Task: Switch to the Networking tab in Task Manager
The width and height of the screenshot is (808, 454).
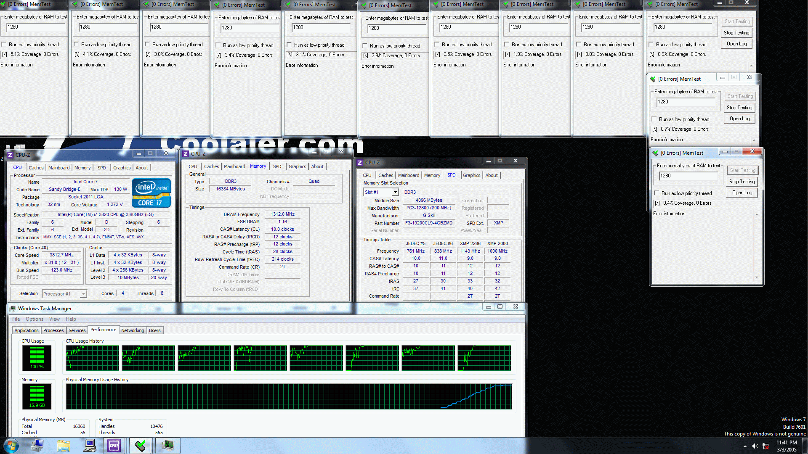Action: pyautogui.click(x=133, y=330)
